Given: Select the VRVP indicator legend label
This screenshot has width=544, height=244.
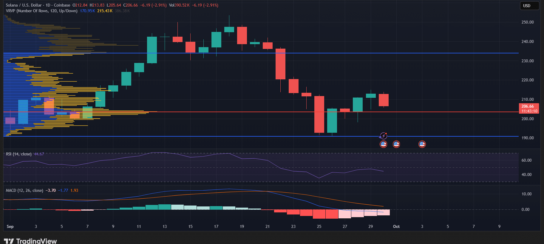Looking at the screenshot, I should point(41,11).
